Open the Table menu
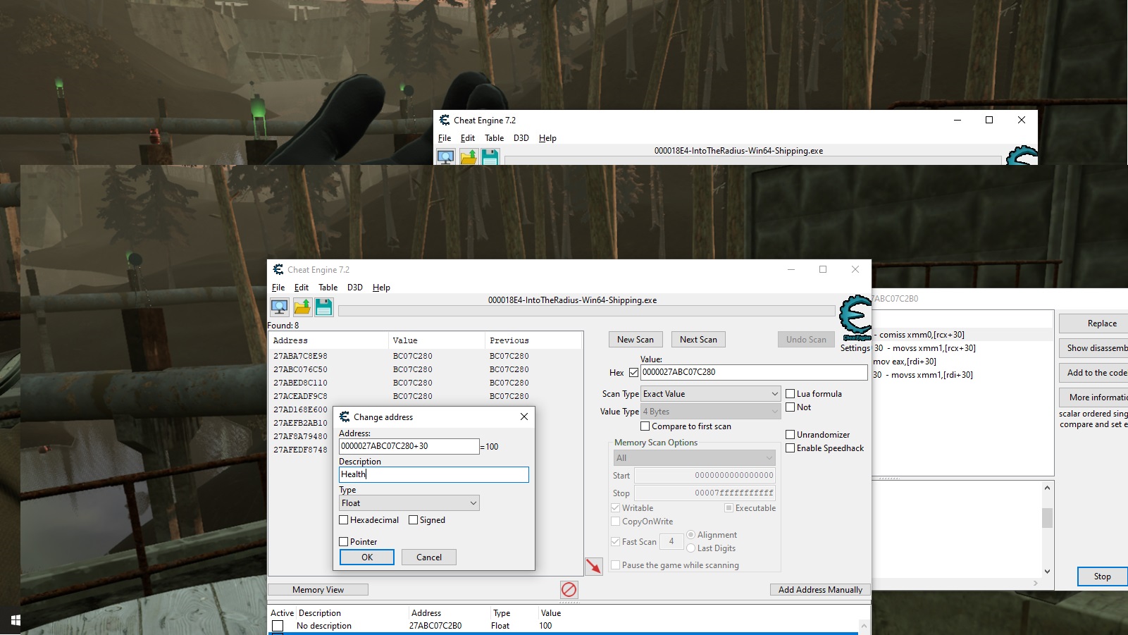This screenshot has width=1128, height=635. [328, 288]
